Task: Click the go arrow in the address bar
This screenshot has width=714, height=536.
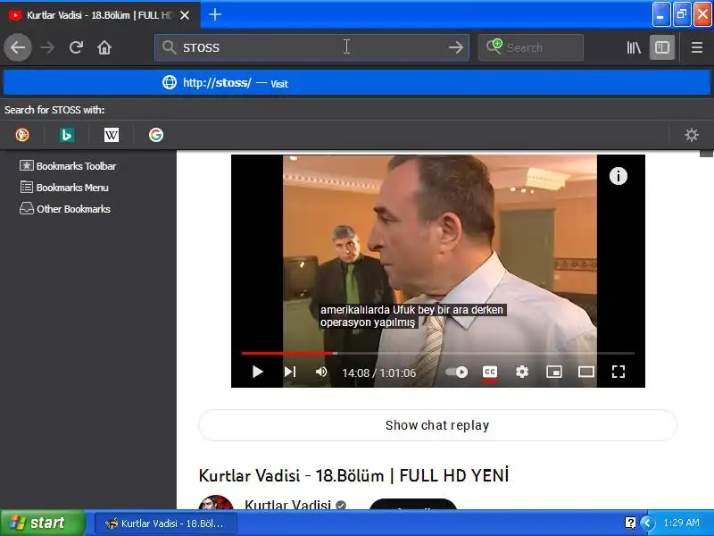Action: 456,47
